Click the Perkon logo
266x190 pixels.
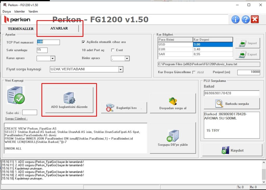click(17, 19)
